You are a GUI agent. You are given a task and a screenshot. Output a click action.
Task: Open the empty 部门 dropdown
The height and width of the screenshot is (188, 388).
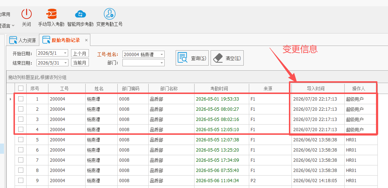click(x=161, y=63)
